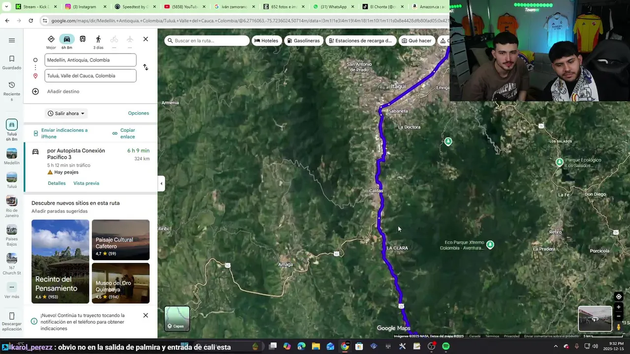Open Recientes history in sidebar
The width and height of the screenshot is (630, 354).
pyautogui.click(x=12, y=91)
